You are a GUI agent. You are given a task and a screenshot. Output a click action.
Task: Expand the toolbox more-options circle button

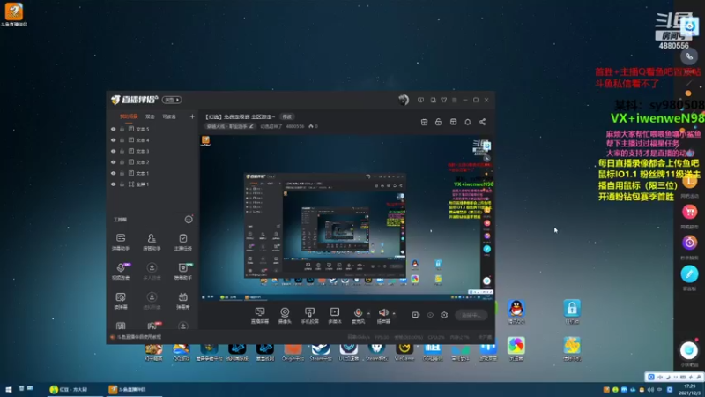click(189, 219)
